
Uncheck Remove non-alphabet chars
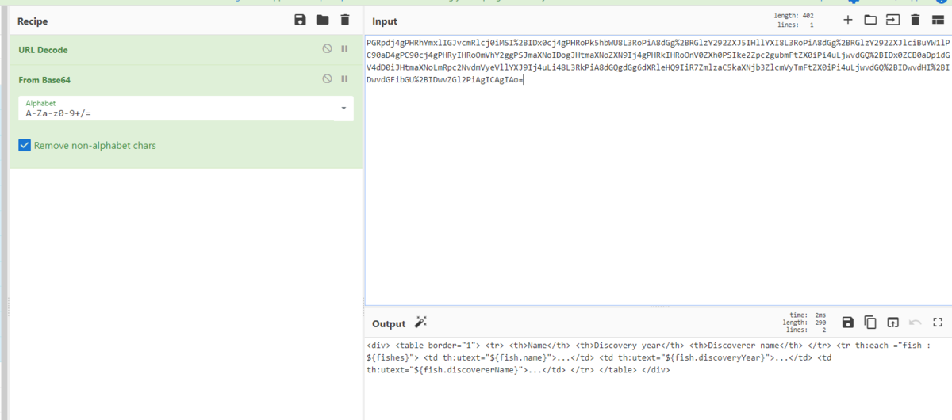click(25, 146)
